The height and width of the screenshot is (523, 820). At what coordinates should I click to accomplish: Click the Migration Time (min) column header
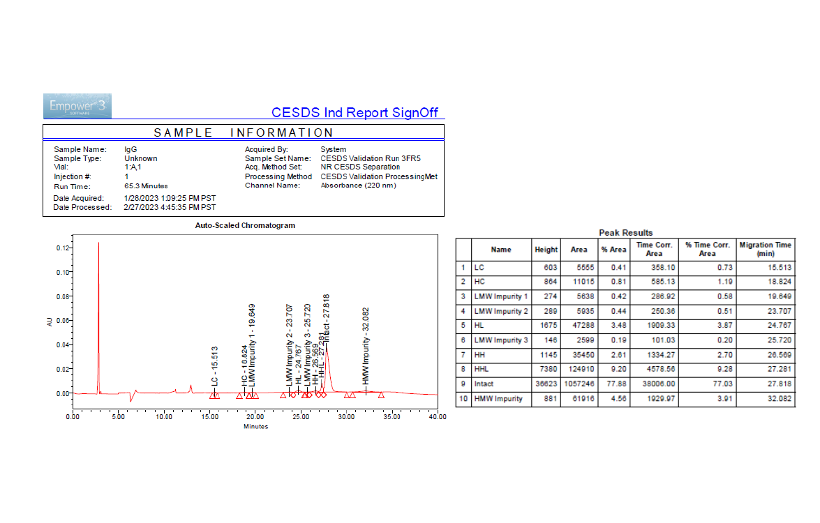[765, 250]
